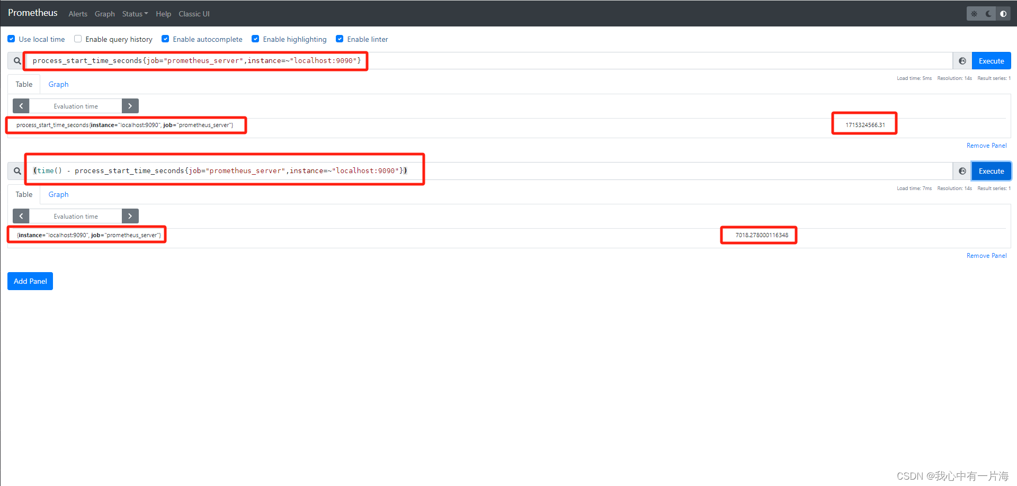
Task: Toggle Use local time checkbox
Action: point(11,39)
